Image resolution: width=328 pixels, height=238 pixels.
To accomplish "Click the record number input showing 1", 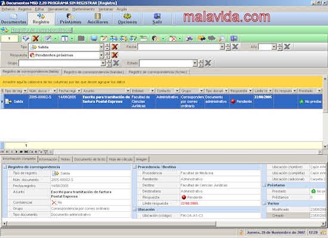I will pos(10,39).
